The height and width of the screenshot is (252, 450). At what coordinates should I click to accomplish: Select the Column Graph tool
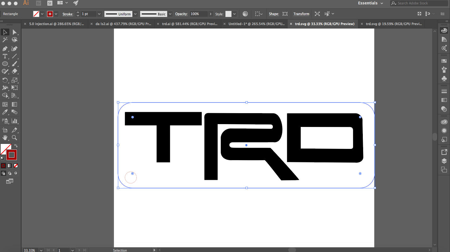[x=14, y=121]
